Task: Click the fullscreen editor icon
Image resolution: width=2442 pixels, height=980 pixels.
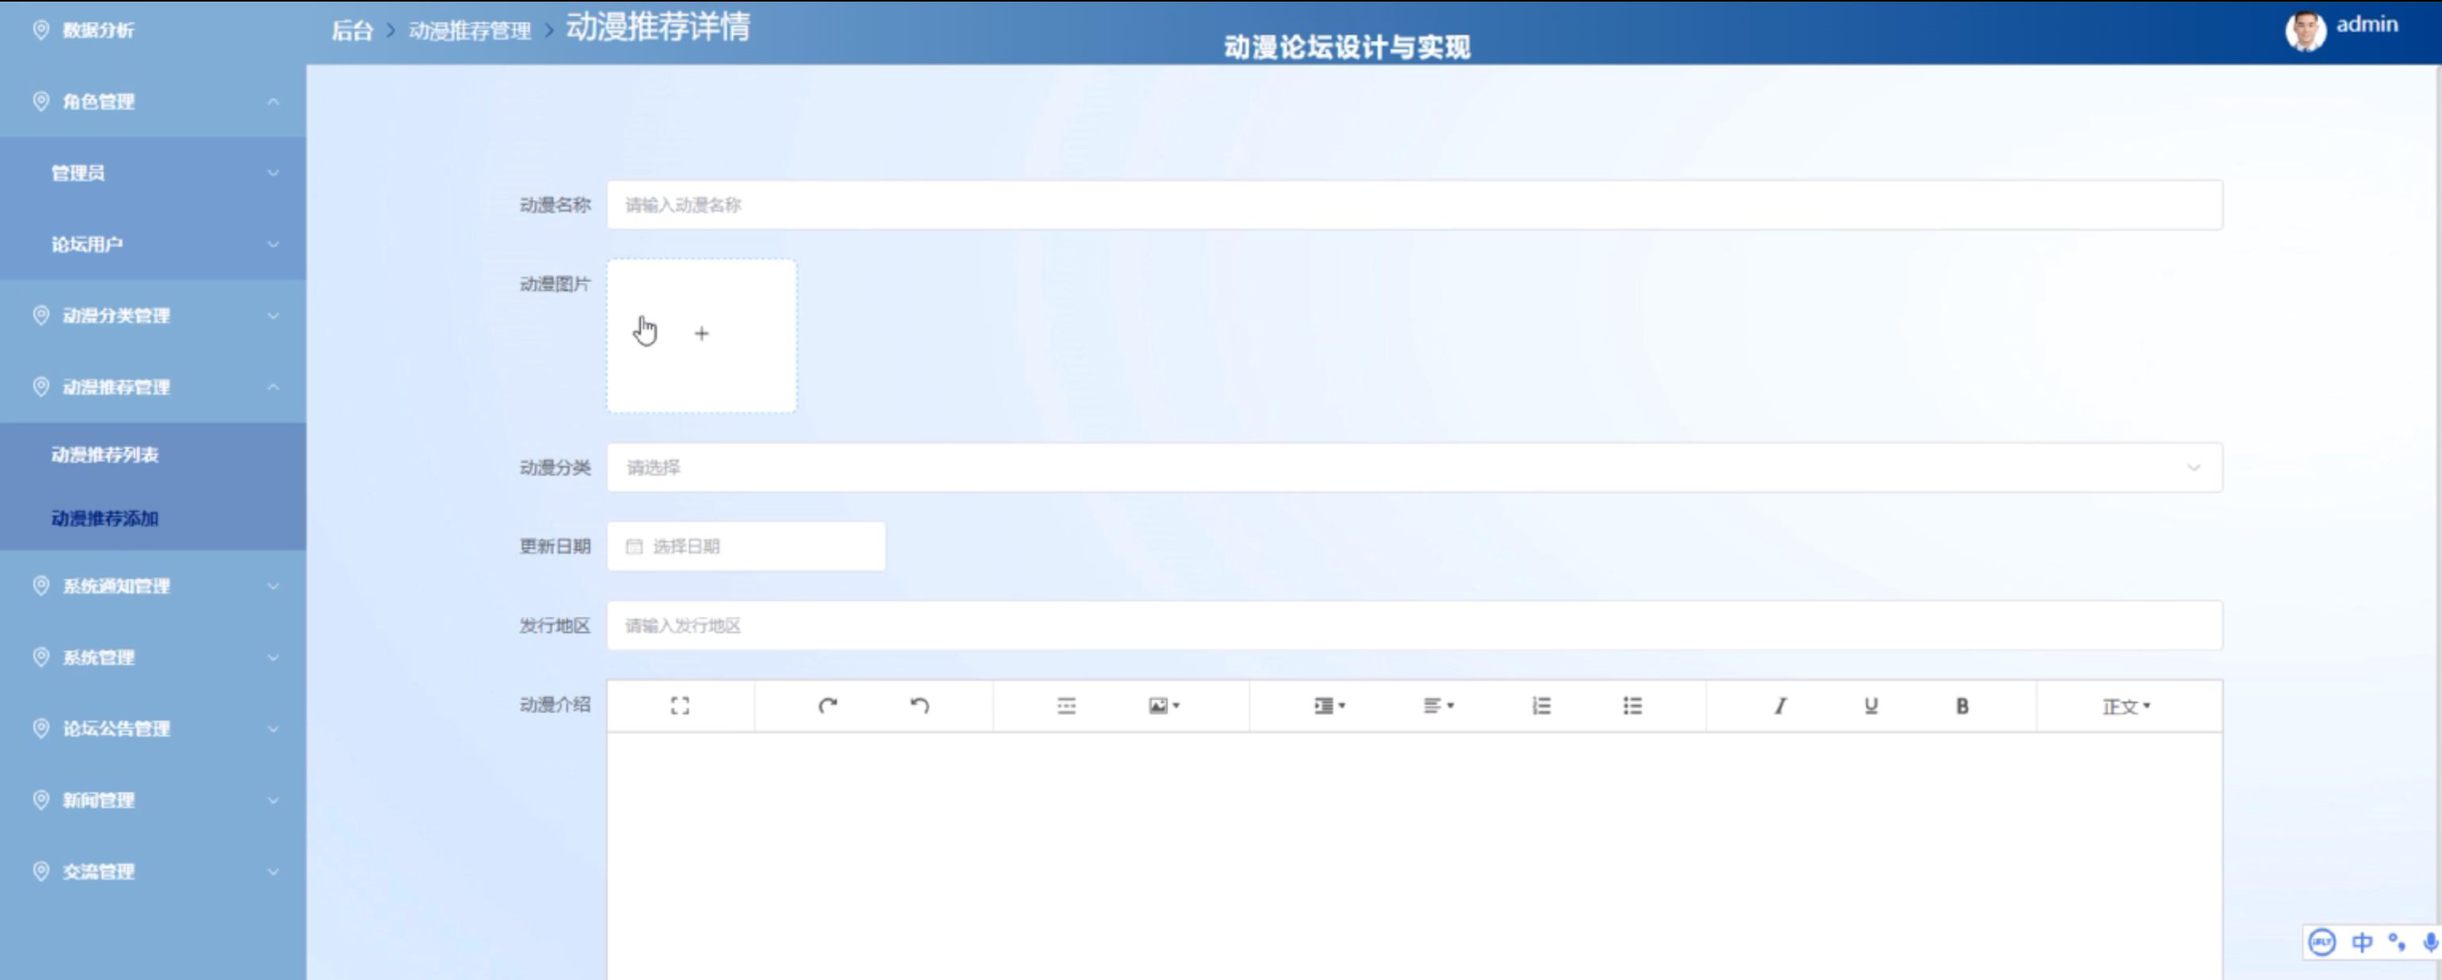Action: (x=679, y=706)
